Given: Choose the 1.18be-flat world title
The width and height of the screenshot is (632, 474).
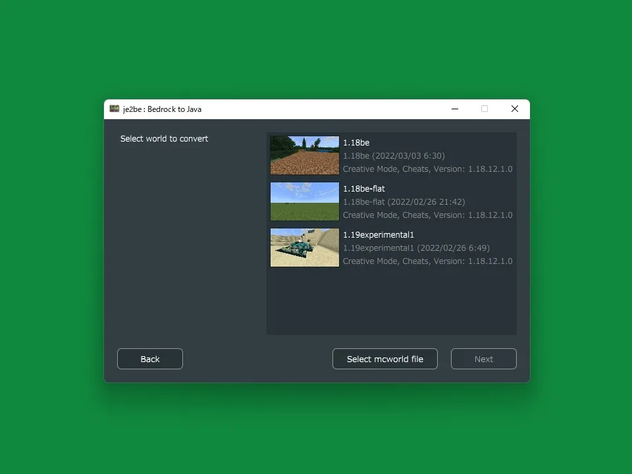Looking at the screenshot, I should 364,189.
